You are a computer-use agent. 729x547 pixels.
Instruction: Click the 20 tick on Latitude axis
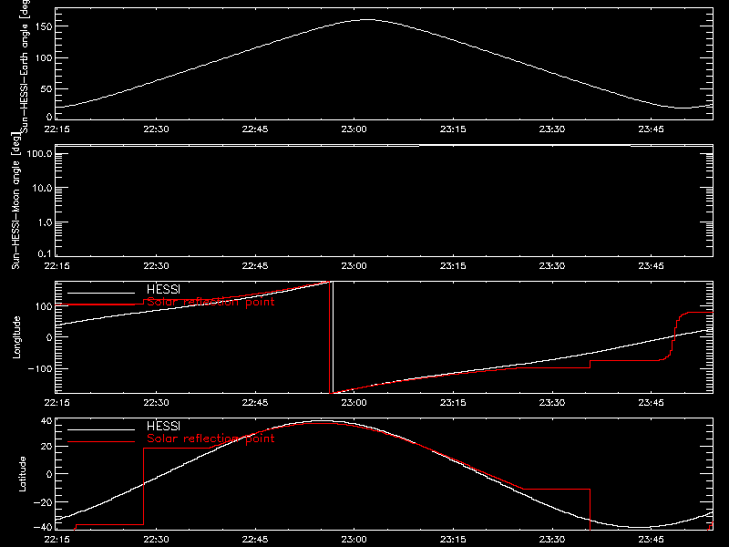46,447
